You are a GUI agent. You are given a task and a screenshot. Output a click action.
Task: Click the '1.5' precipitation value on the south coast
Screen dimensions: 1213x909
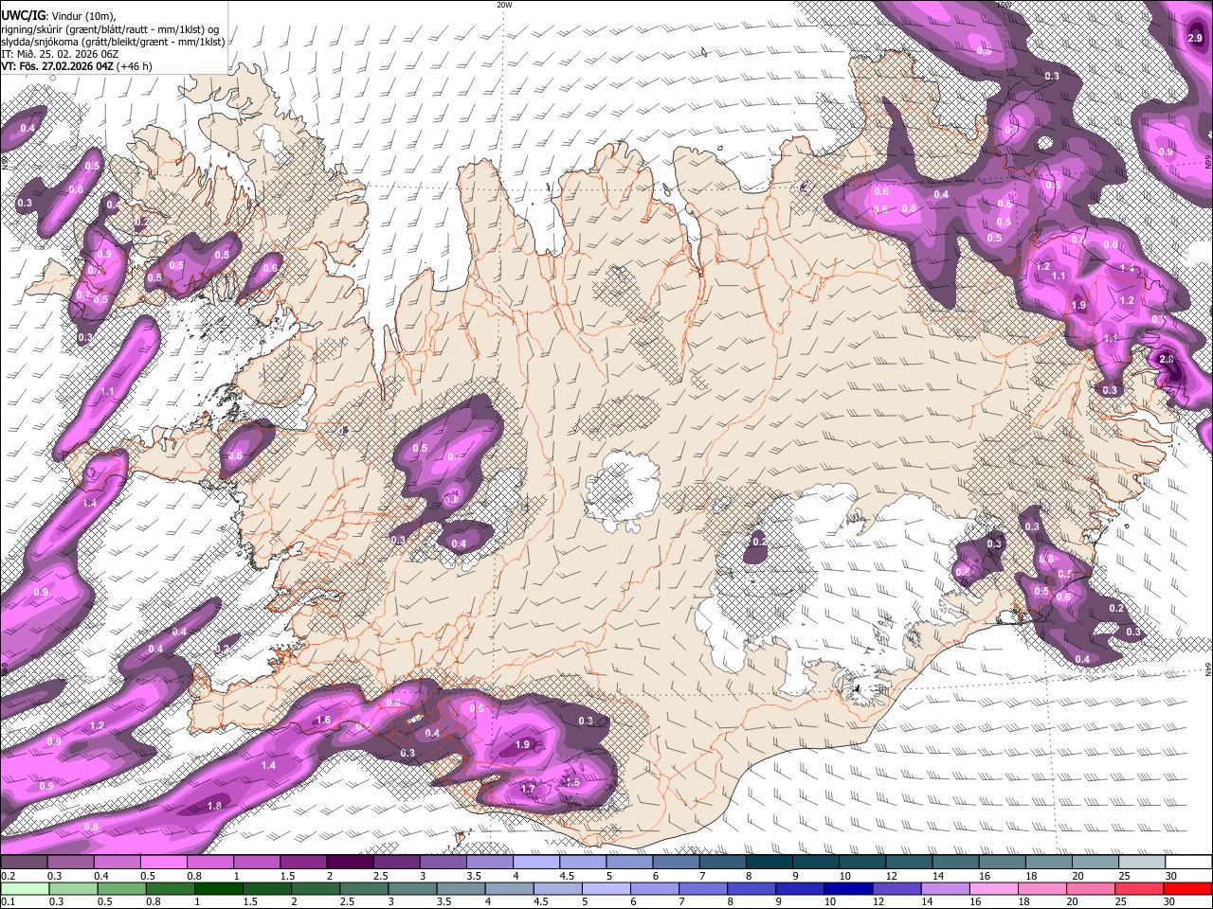571,783
